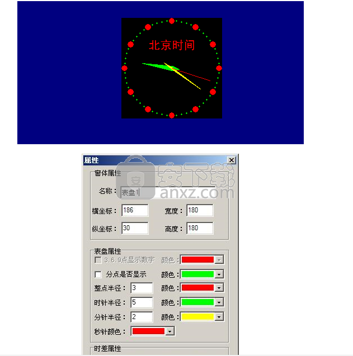Open the 时针半径 color dropdown arrow

pos(219,302)
